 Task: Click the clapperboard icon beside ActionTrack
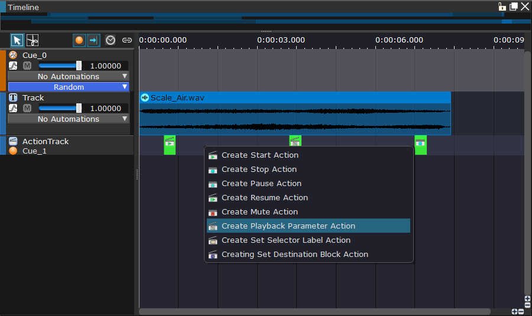13,141
